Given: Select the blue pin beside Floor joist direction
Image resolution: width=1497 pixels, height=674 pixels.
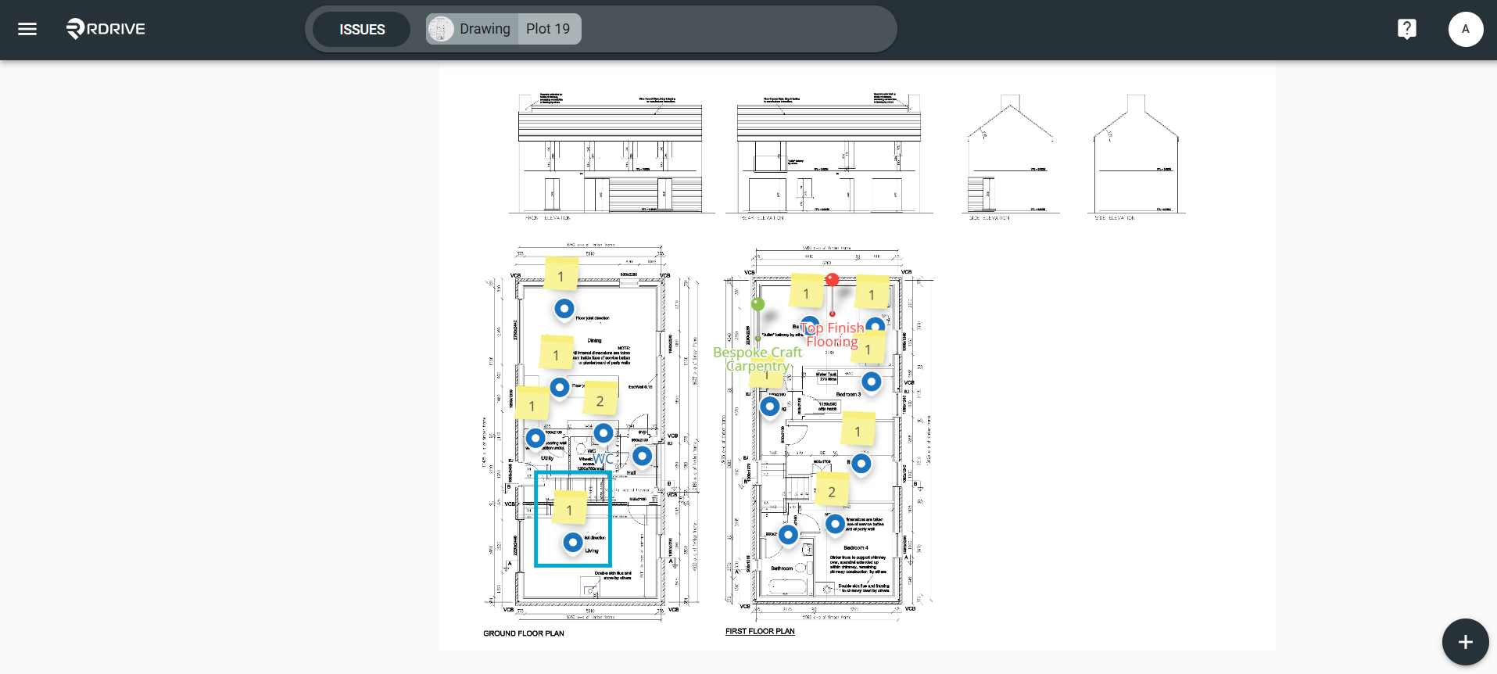Looking at the screenshot, I should 564,309.
